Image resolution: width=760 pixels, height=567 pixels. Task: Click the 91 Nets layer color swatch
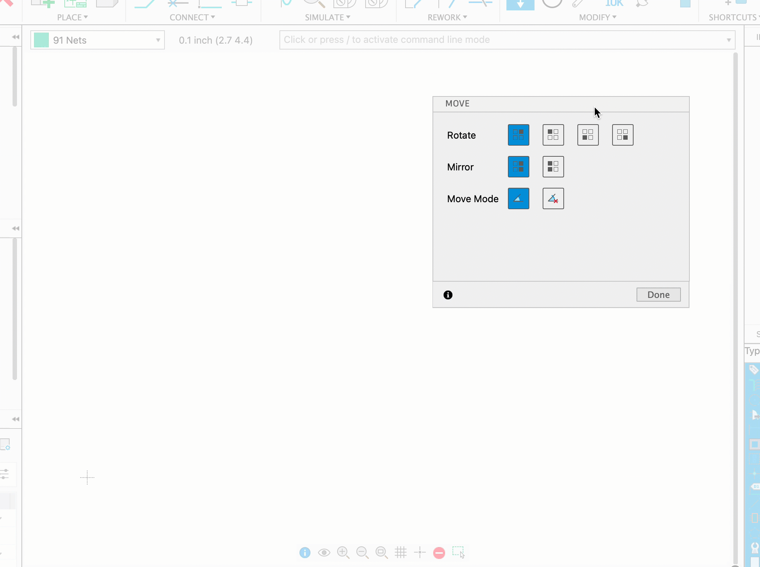click(41, 40)
